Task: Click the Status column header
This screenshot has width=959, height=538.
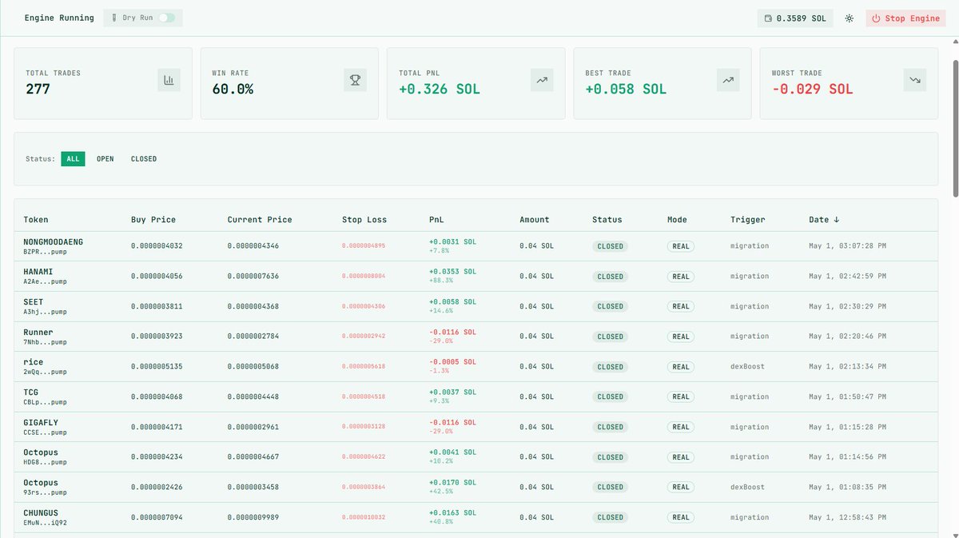Action: (607, 220)
